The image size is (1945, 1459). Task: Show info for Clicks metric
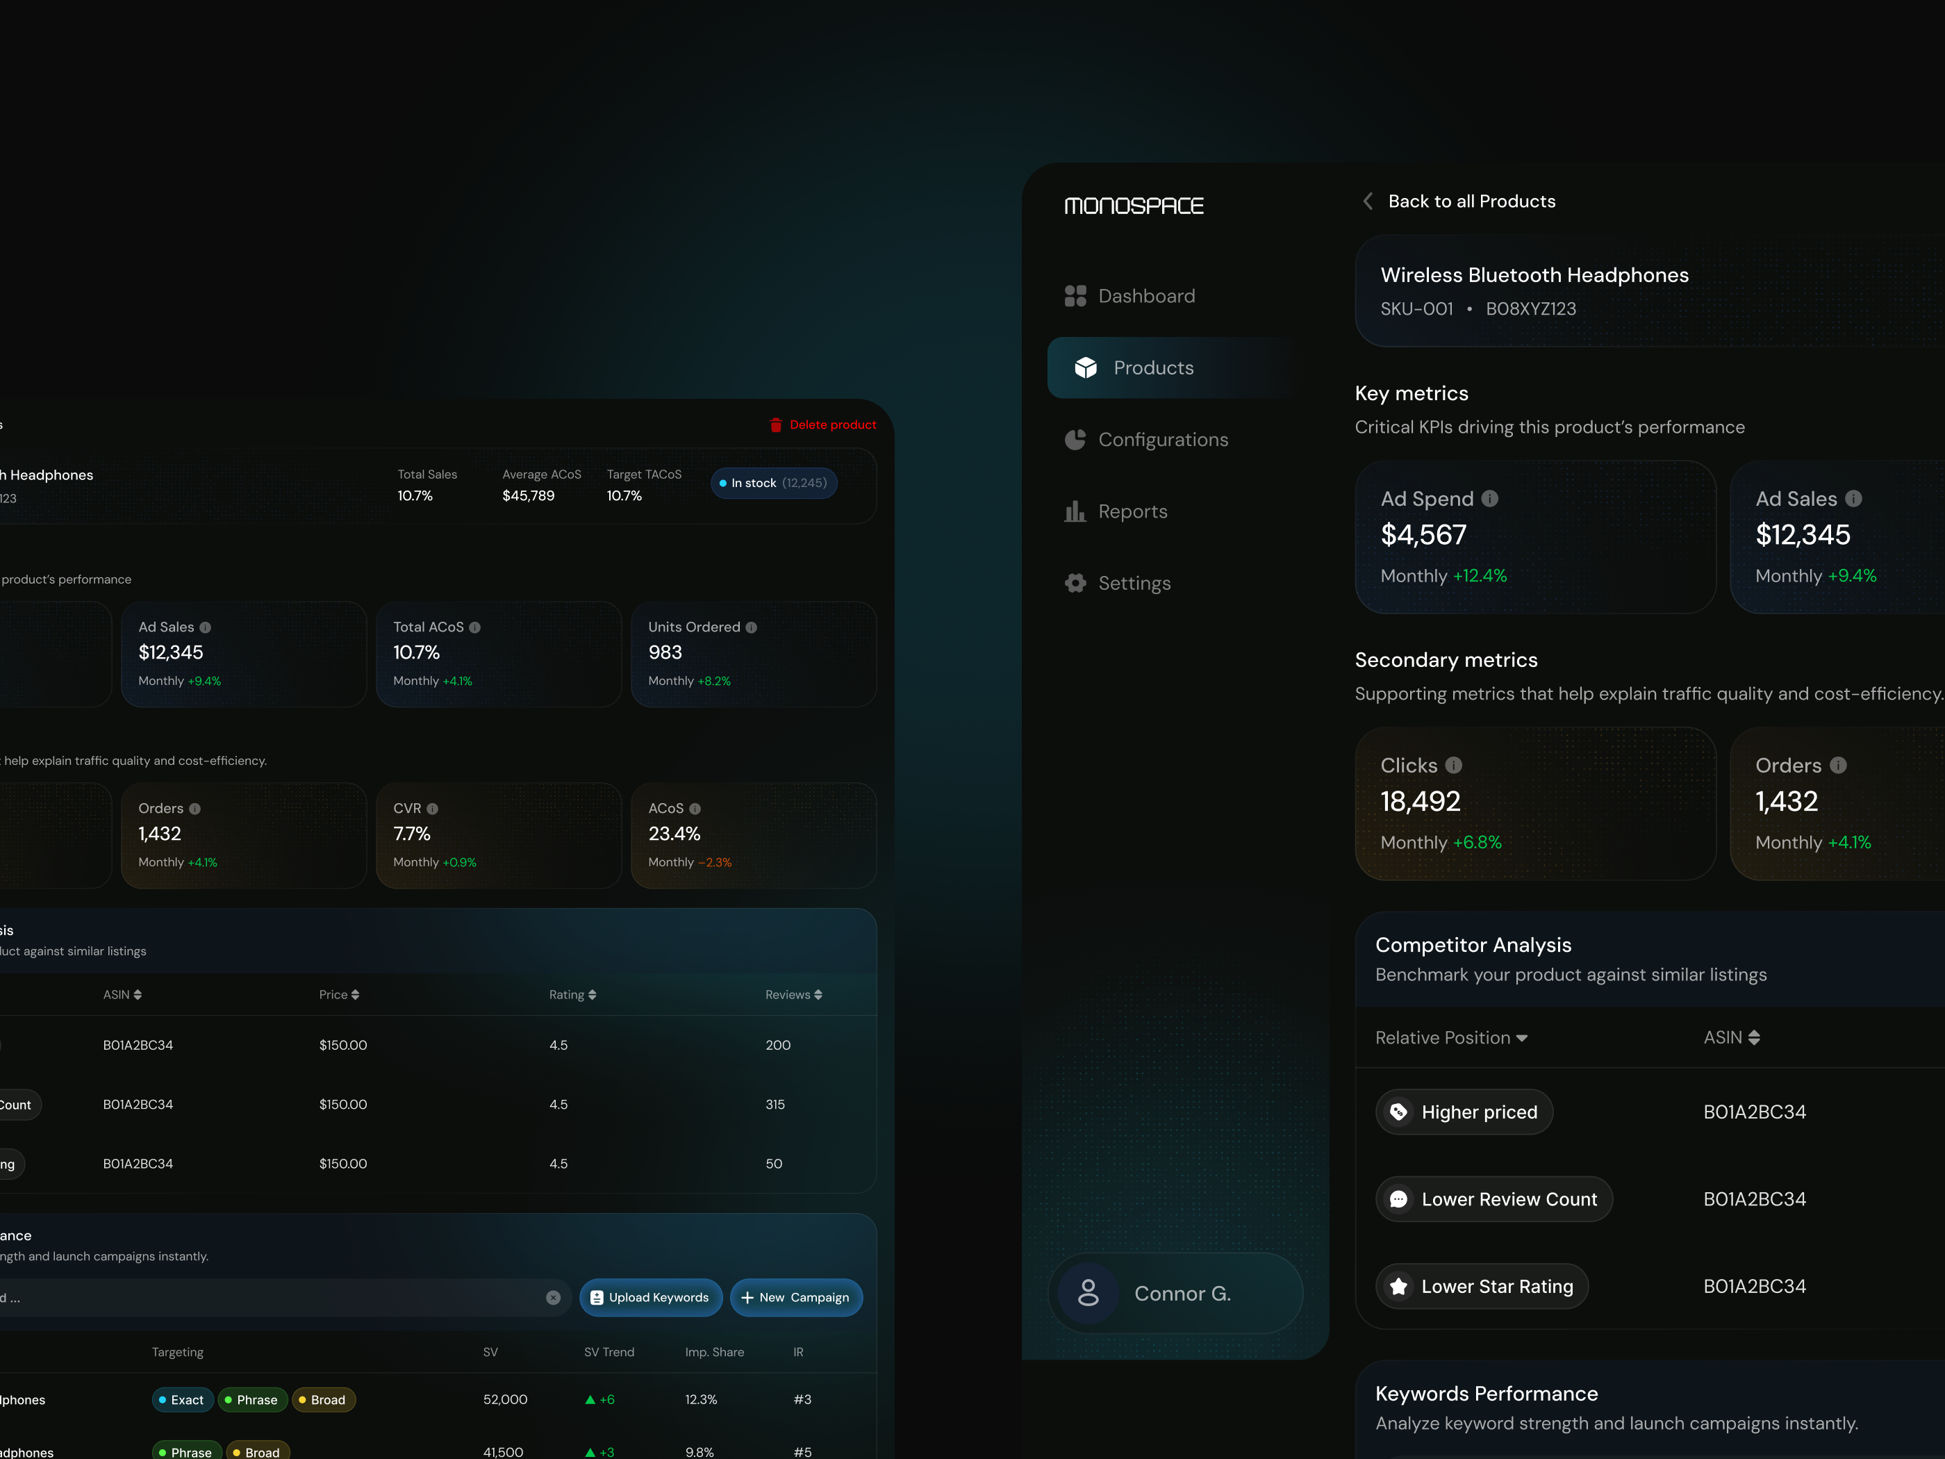pos(1453,765)
